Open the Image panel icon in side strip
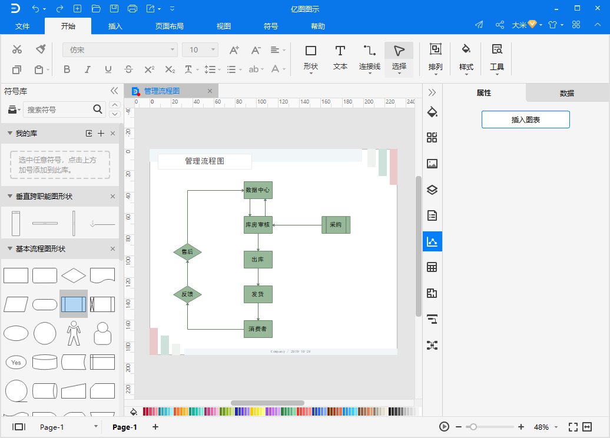This screenshot has width=610, height=438. (x=432, y=164)
